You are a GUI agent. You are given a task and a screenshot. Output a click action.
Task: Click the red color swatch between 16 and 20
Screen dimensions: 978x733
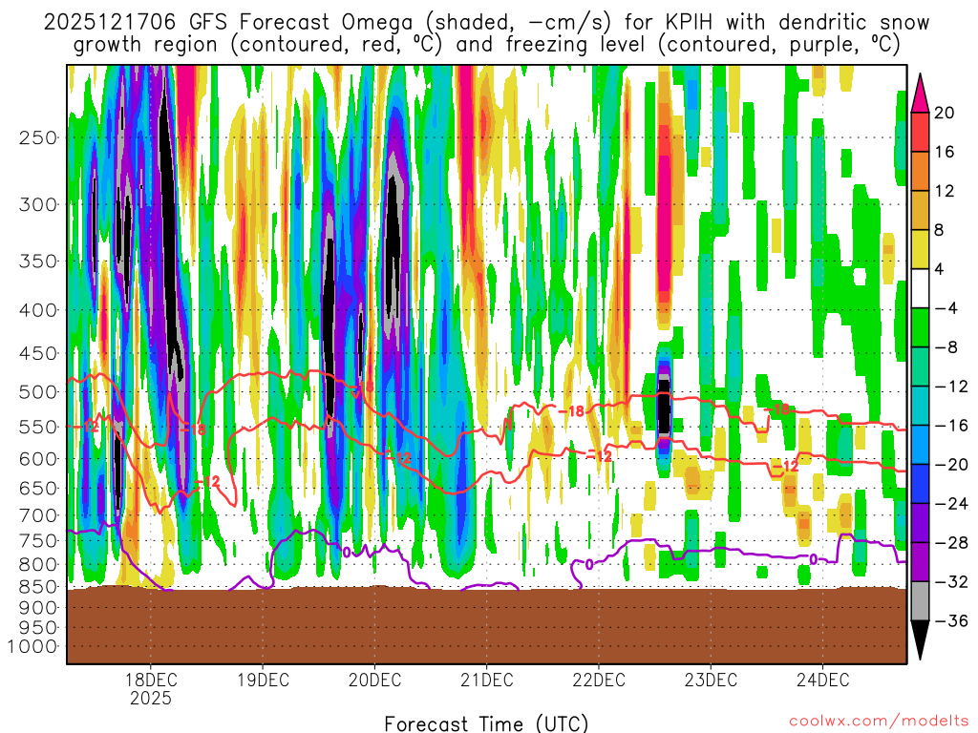click(x=920, y=132)
